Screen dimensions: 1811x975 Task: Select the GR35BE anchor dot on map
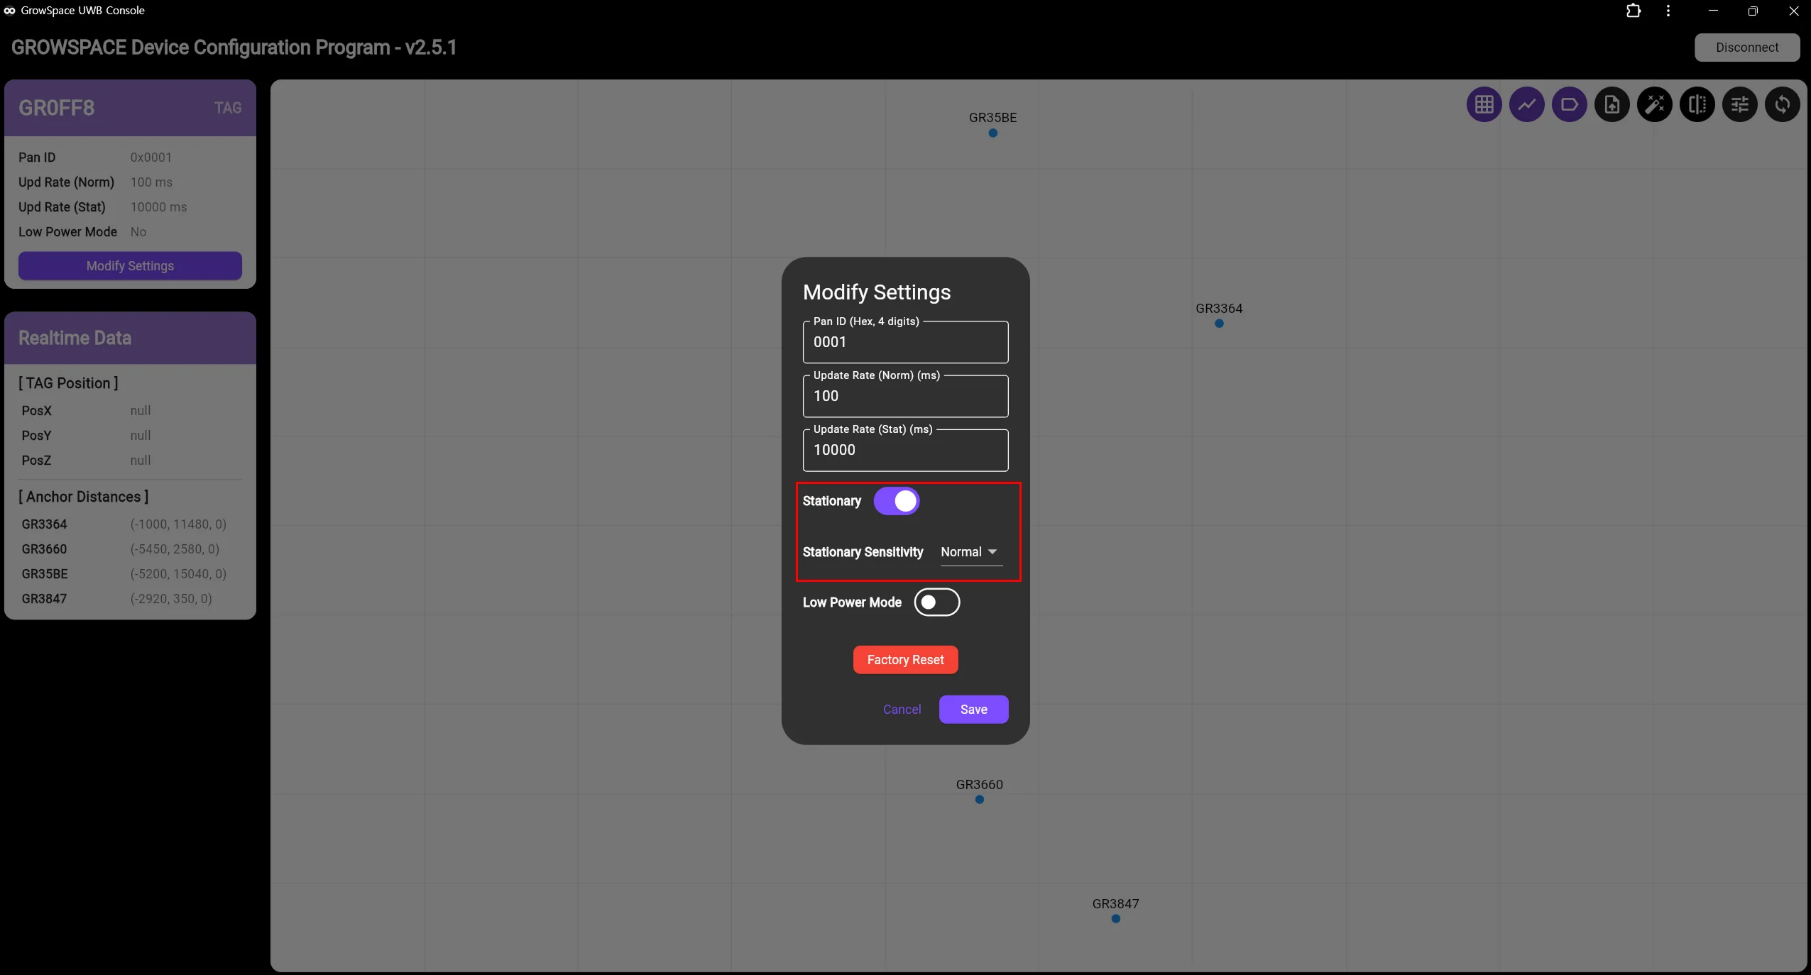pos(992,133)
